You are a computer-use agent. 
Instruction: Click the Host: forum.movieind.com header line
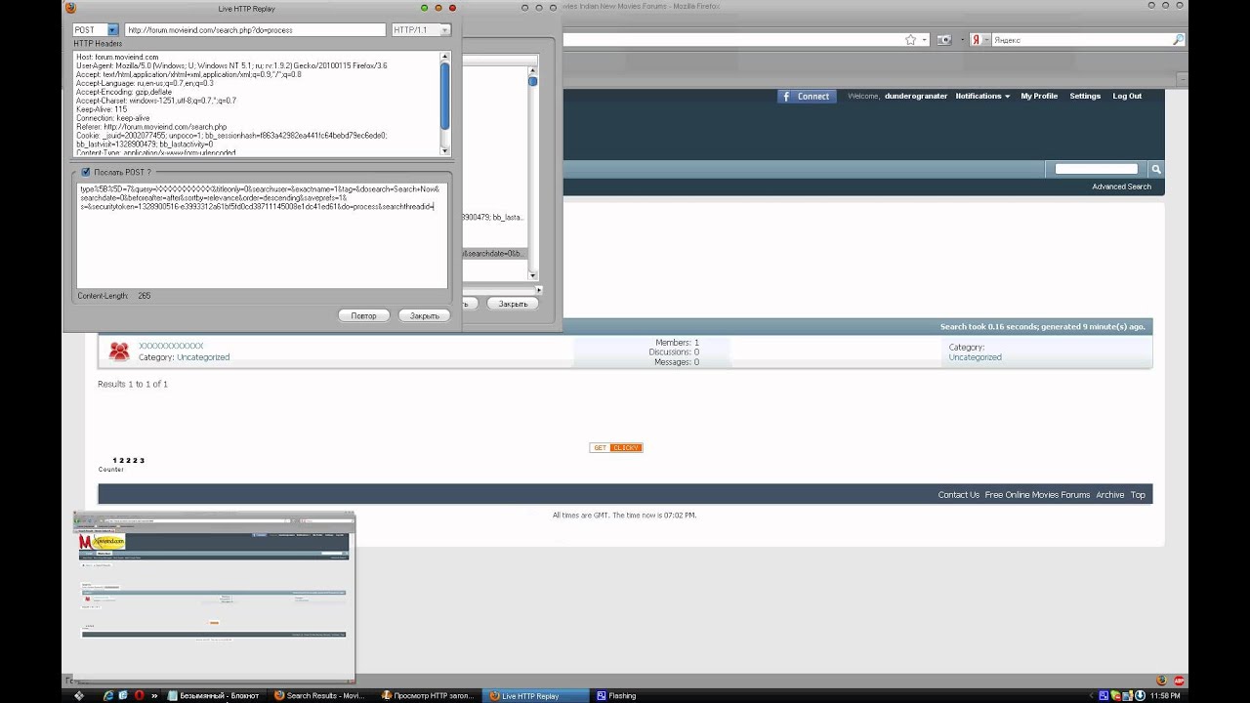coord(117,58)
